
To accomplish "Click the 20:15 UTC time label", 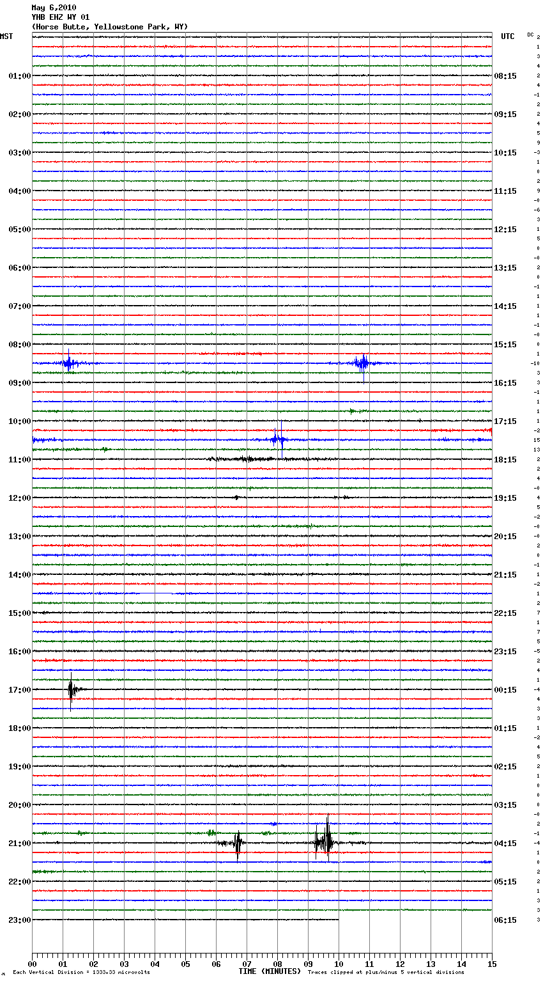I will point(505,537).
